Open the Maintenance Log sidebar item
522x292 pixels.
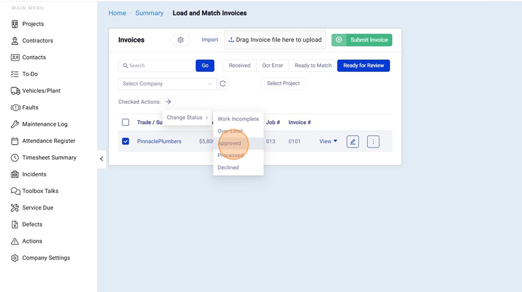[44, 124]
